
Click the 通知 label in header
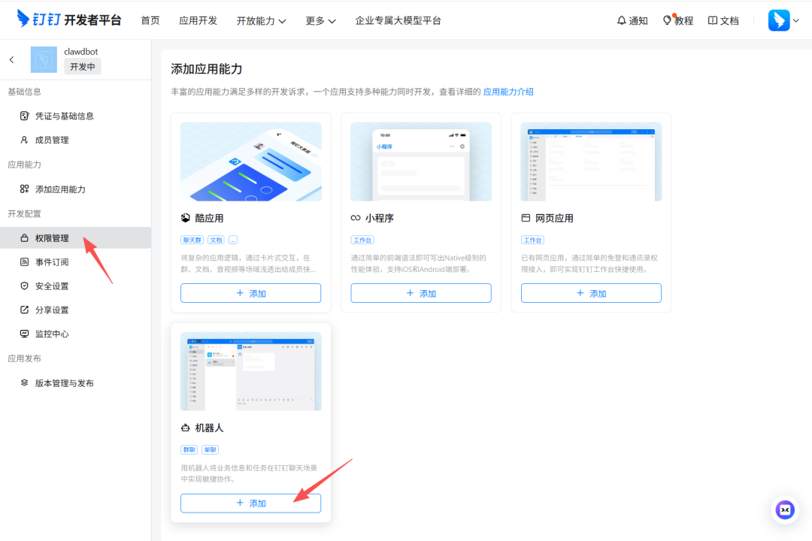[x=638, y=21]
